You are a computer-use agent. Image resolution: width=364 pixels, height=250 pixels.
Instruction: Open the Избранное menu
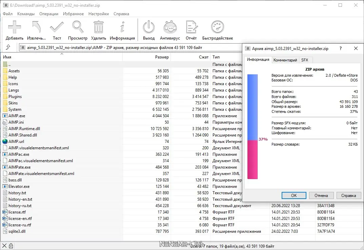[x=73, y=14]
